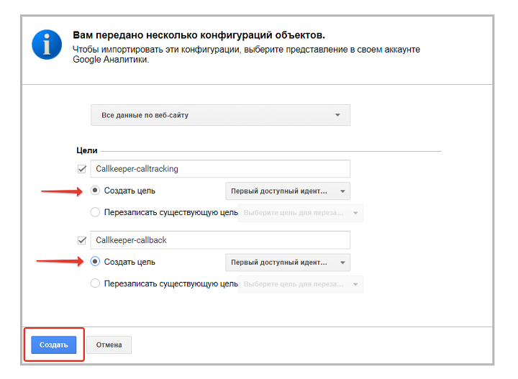This screenshot has height=379, width=518.
Task: Click the blue information icon
Action: point(47,45)
